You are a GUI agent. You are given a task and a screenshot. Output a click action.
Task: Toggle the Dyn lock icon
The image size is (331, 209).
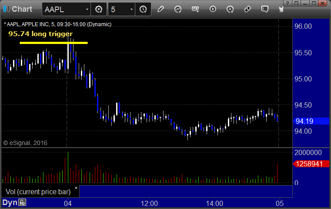pos(22,202)
